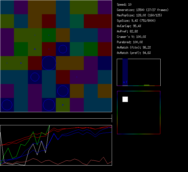Viewport: 188px width, 172px height.
Task: Select the short olive bar in the histogram
Action: point(146,85)
